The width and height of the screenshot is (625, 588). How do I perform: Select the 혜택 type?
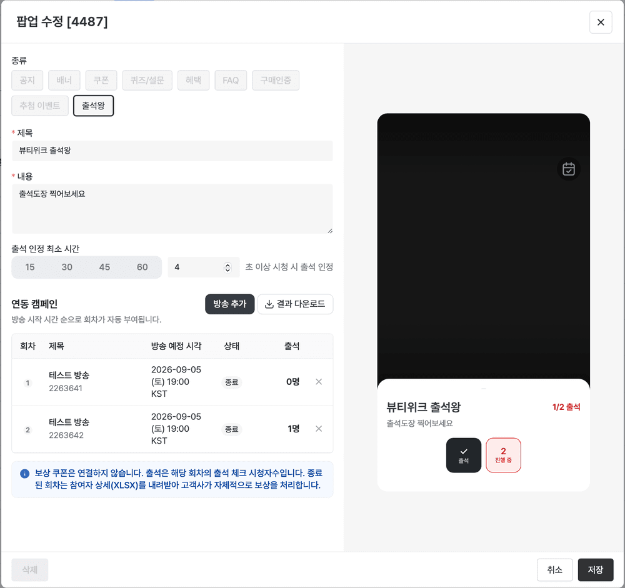tap(193, 81)
